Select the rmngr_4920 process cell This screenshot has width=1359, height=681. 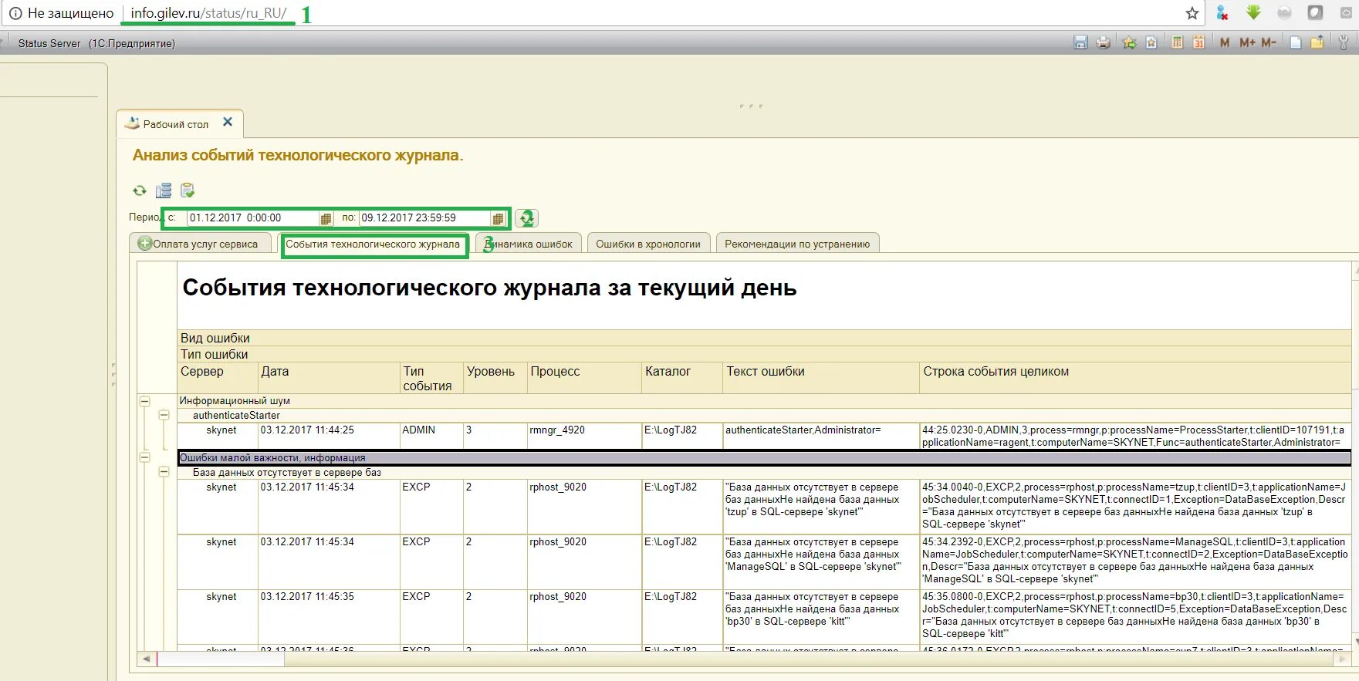tap(584, 436)
